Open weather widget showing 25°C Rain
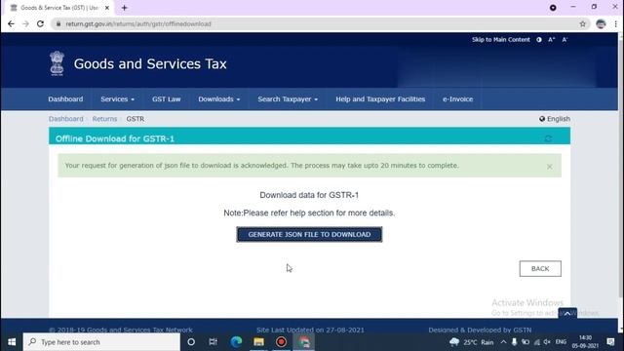624x351 pixels. (471, 342)
